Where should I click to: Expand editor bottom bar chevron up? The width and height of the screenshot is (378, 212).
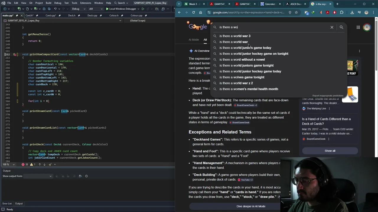pos(55,164)
